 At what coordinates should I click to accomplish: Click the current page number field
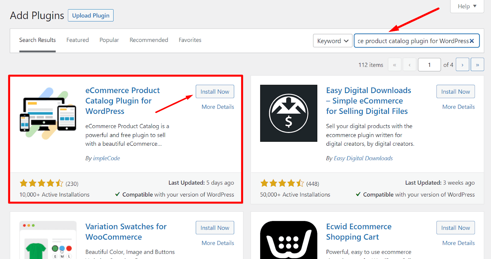point(429,65)
